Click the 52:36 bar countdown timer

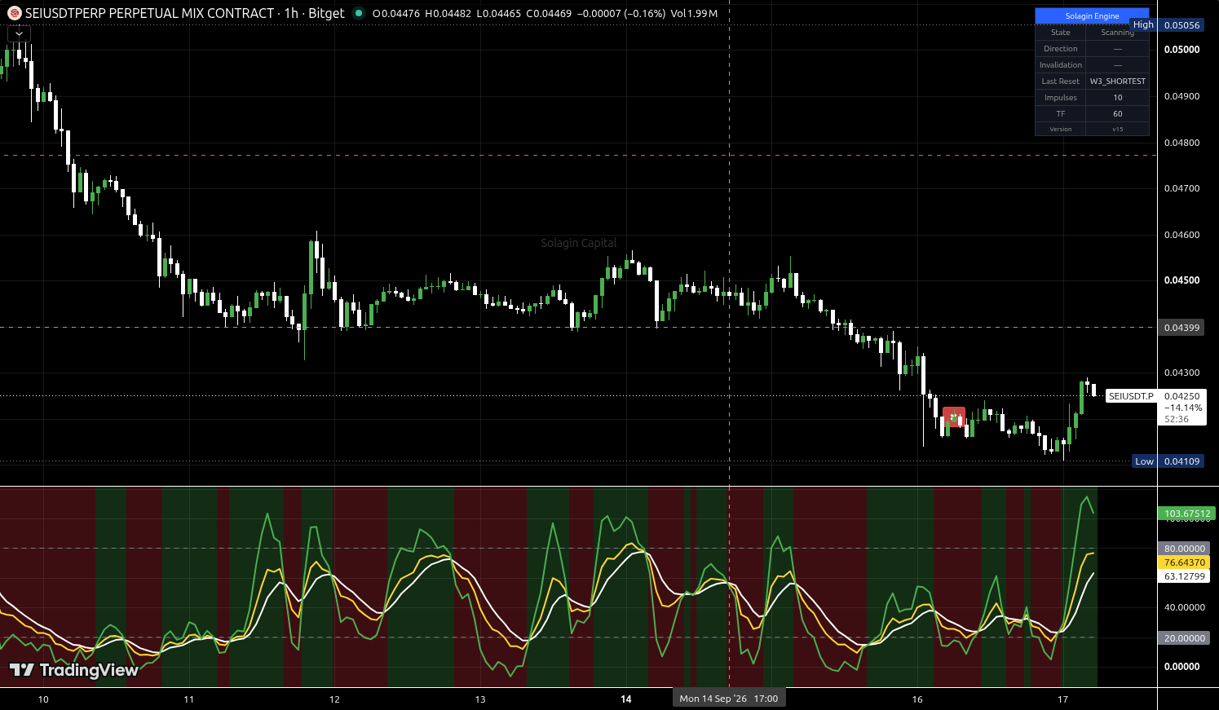click(x=1176, y=419)
